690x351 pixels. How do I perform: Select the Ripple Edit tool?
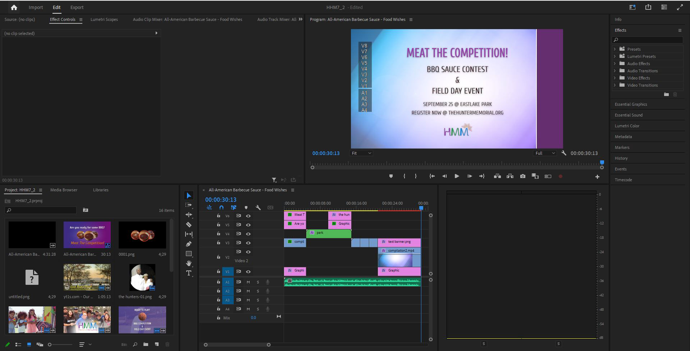tap(189, 215)
